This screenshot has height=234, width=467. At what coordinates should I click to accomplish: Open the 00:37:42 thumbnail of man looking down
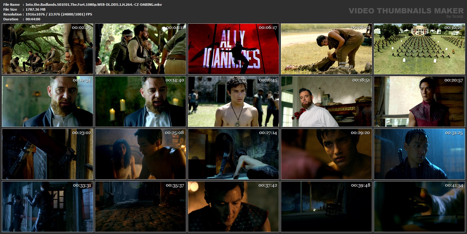tap(233, 207)
